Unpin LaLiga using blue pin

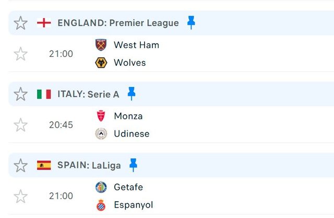click(134, 165)
